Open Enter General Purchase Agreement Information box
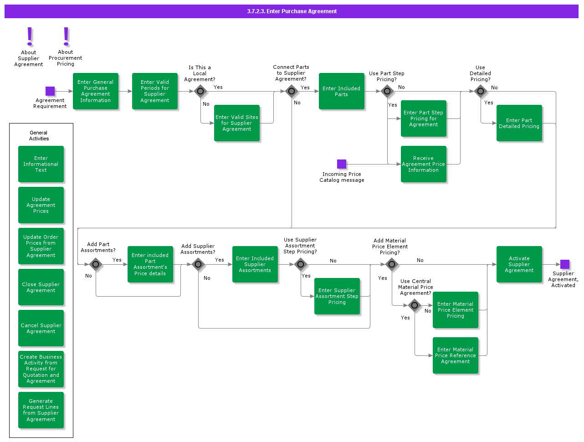The height and width of the screenshot is (442, 584). 96,91
